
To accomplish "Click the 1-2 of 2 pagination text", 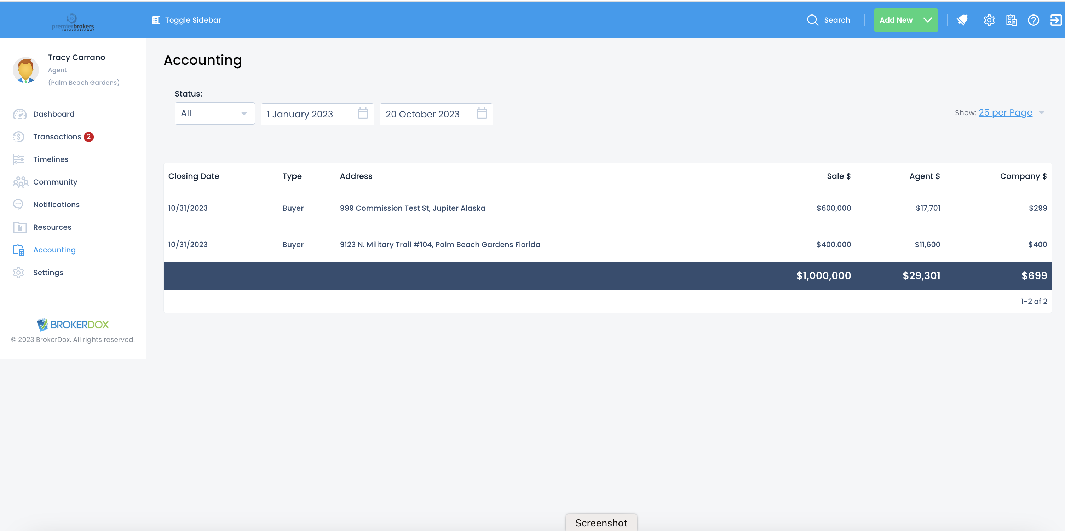I will click(1034, 302).
